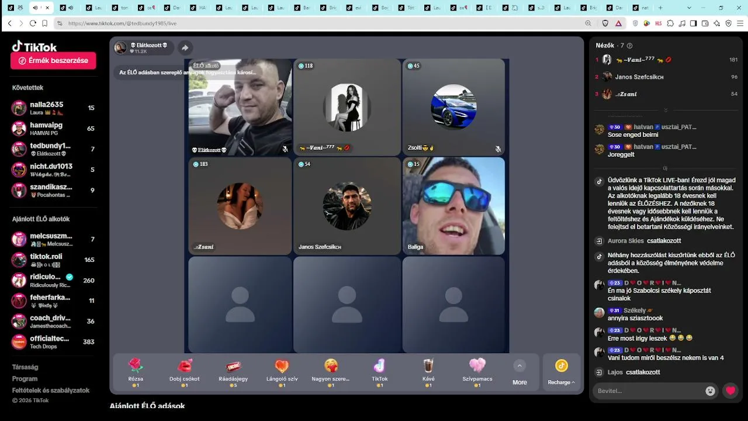The height and width of the screenshot is (421, 748).
Task: Expand the top viewers list chevron
Action: tap(666, 110)
